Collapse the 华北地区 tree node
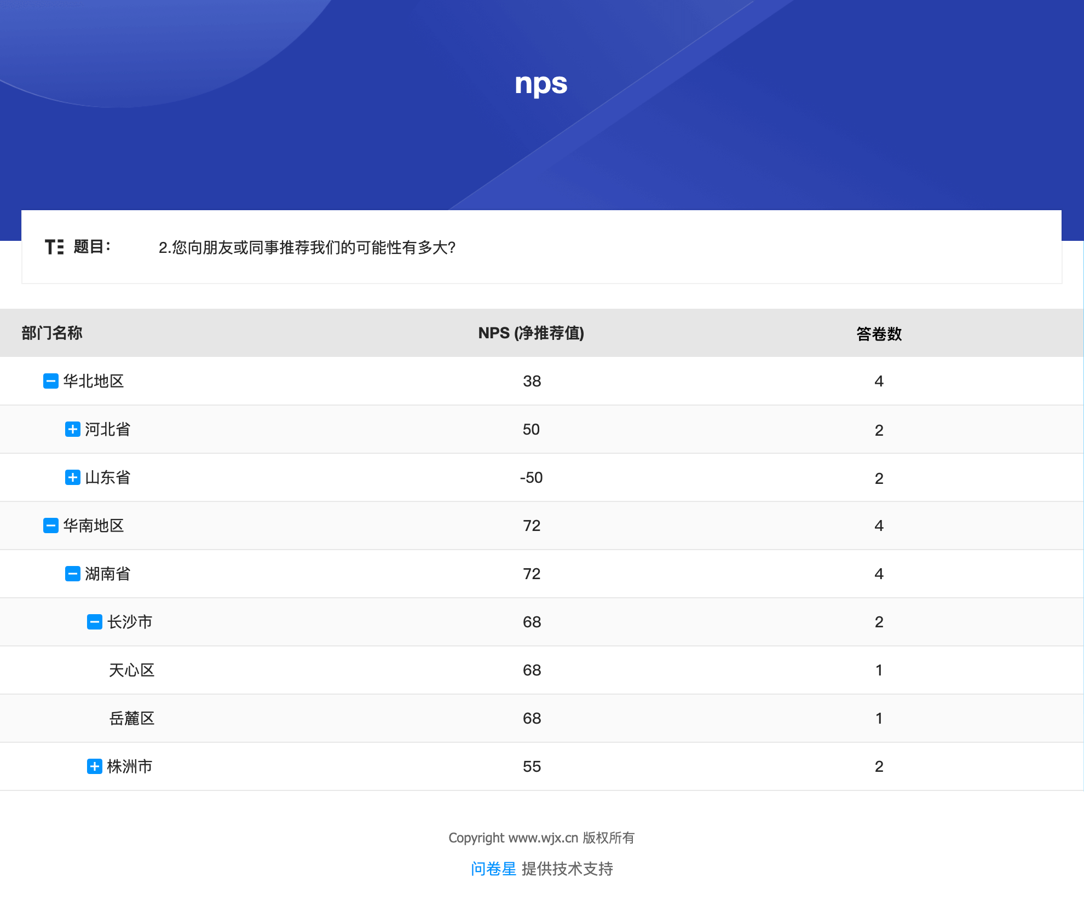The width and height of the screenshot is (1084, 901). coord(51,381)
